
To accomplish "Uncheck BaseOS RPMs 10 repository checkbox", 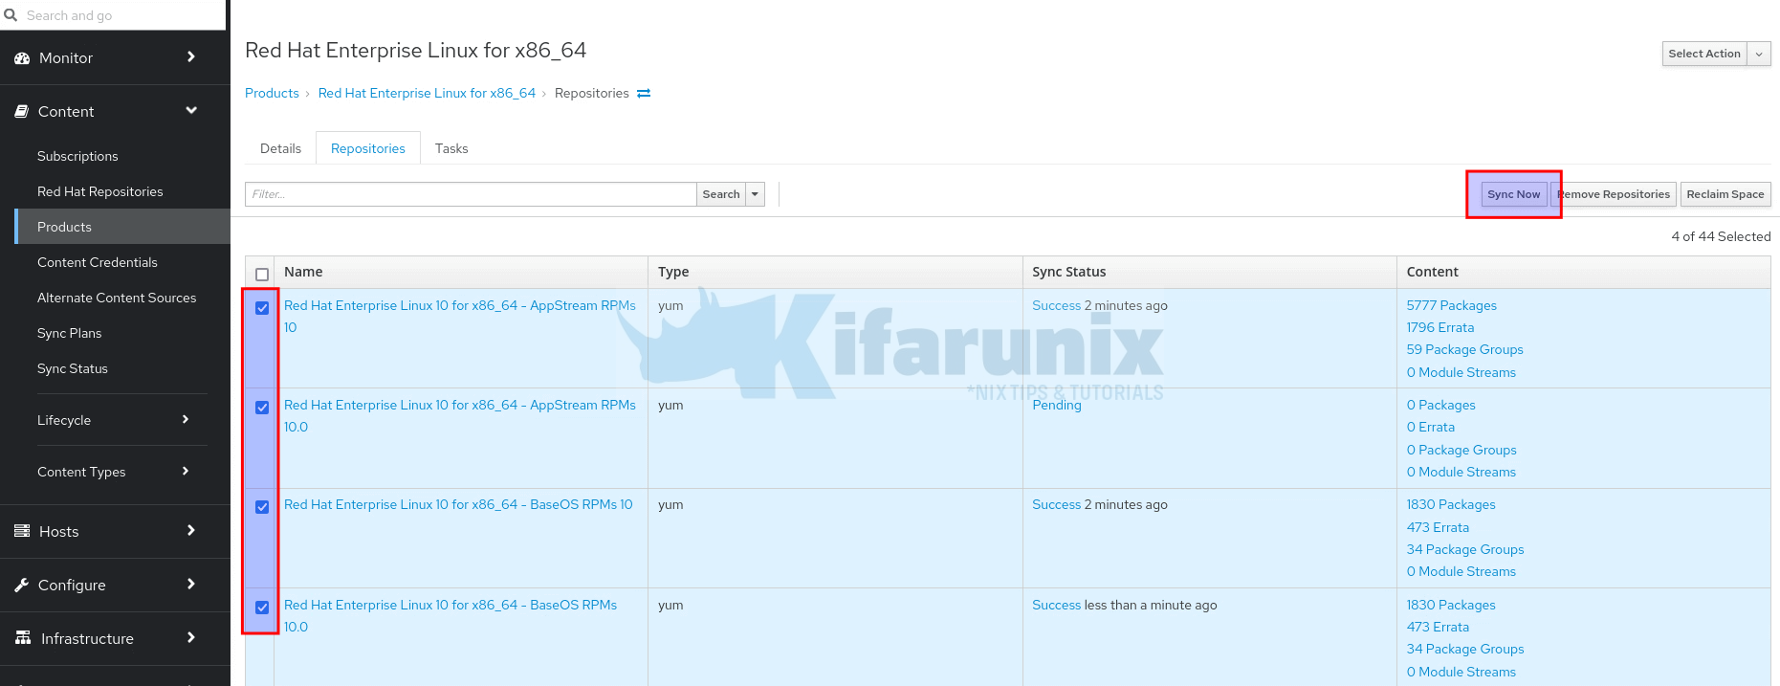I will (x=262, y=507).
